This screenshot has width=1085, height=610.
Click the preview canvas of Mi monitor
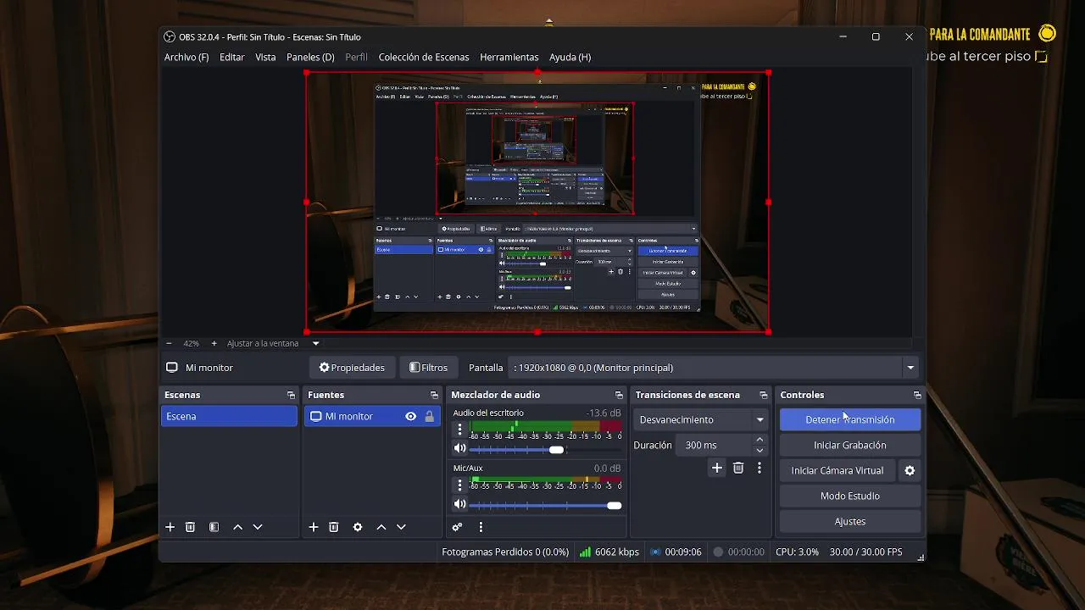click(x=537, y=202)
